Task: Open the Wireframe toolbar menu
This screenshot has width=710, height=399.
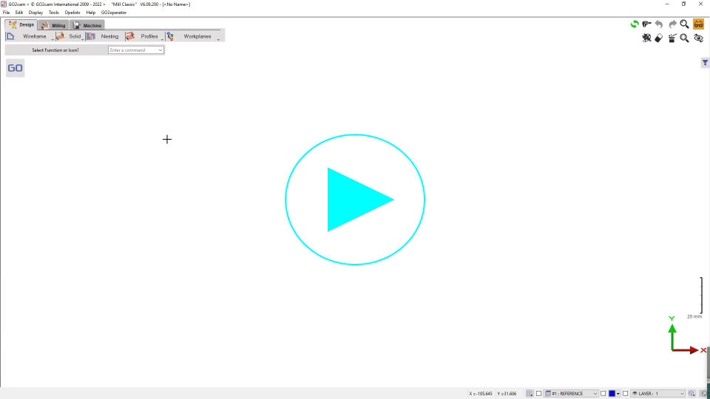Action: coord(34,36)
